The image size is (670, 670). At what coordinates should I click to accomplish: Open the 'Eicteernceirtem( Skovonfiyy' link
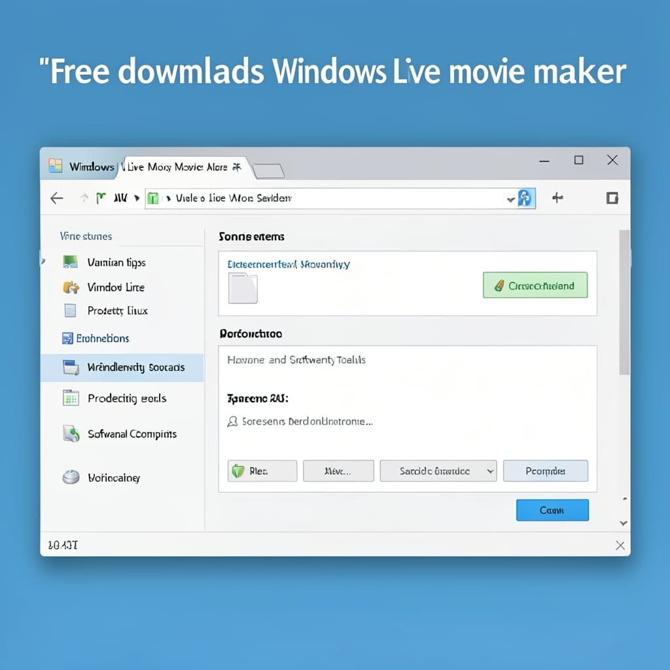[289, 264]
